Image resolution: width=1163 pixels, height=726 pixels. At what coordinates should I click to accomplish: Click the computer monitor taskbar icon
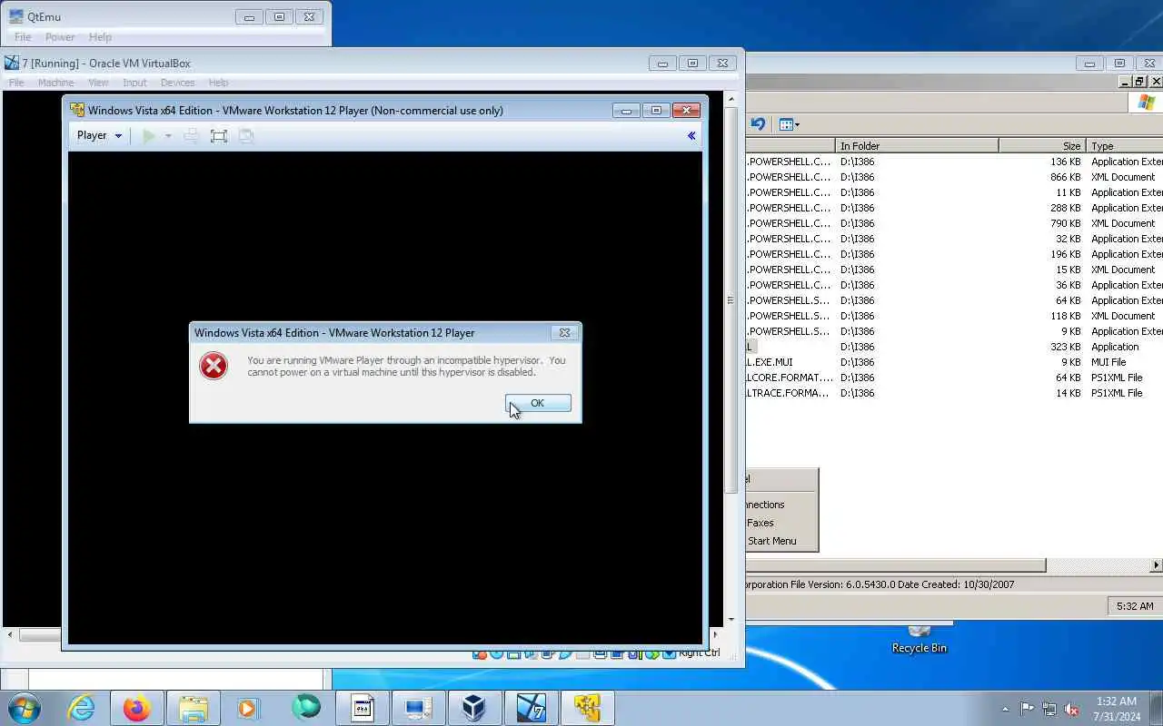pyautogui.click(x=418, y=708)
